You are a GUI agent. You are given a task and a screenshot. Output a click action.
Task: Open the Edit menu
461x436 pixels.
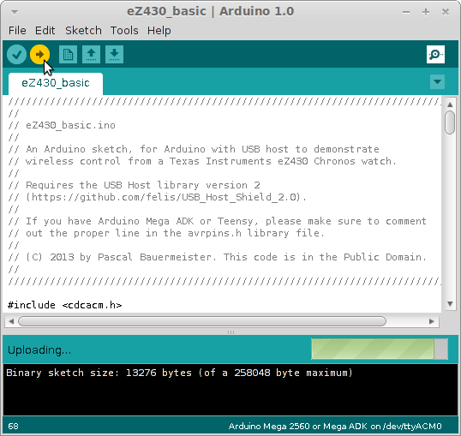[45, 31]
